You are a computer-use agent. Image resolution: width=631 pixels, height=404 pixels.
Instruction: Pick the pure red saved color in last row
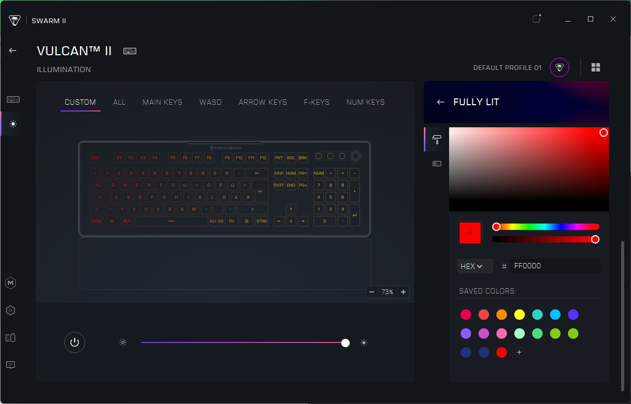pos(502,352)
